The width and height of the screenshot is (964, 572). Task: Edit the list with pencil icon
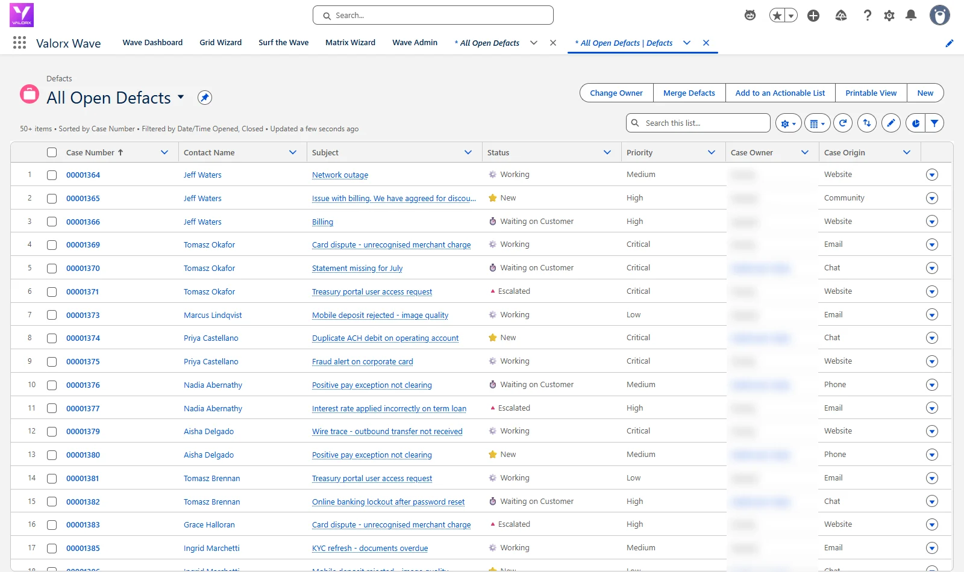(891, 123)
